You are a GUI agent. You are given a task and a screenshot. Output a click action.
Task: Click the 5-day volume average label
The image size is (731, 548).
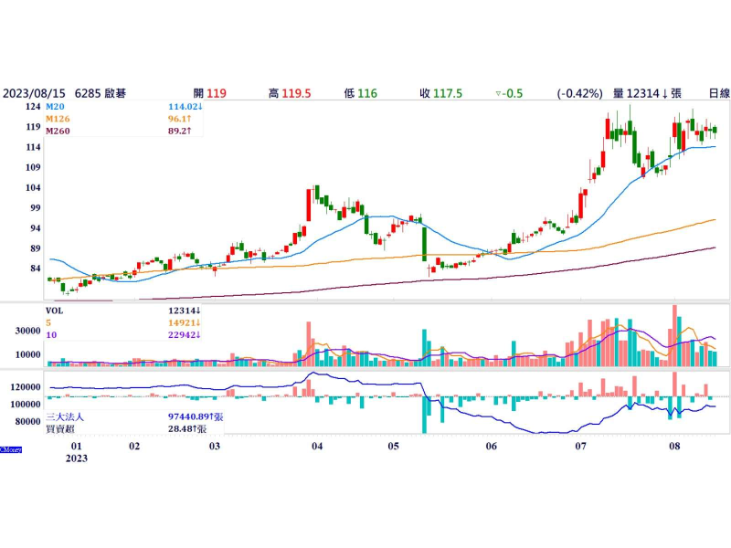click(48, 322)
